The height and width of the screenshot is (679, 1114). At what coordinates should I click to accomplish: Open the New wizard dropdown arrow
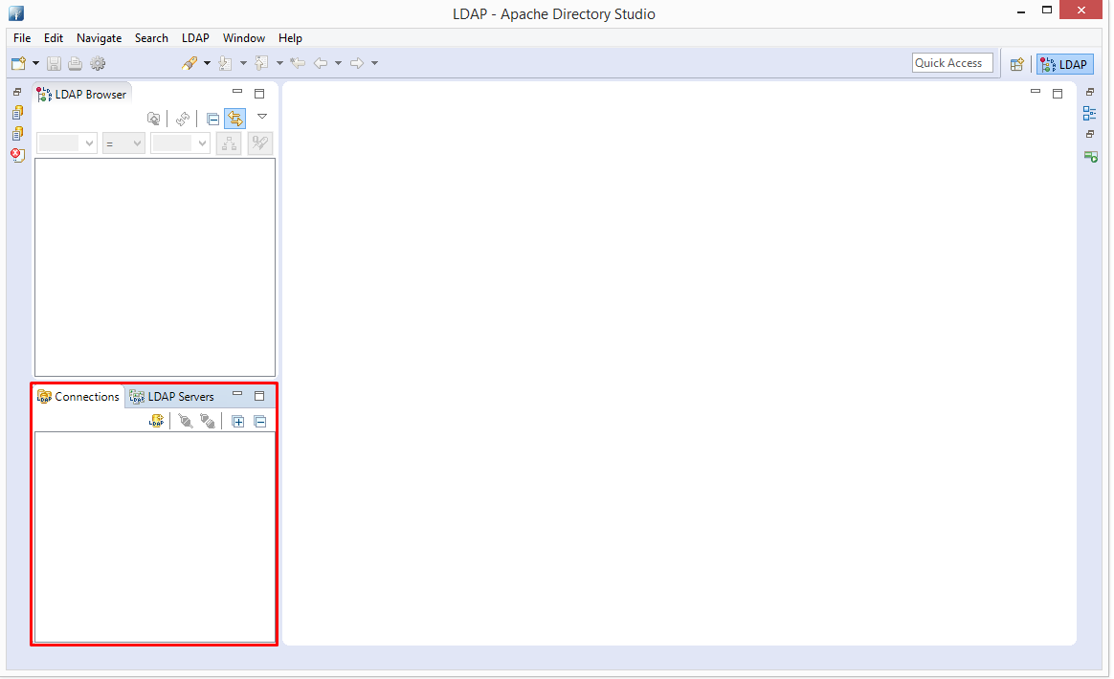tap(35, 63)
